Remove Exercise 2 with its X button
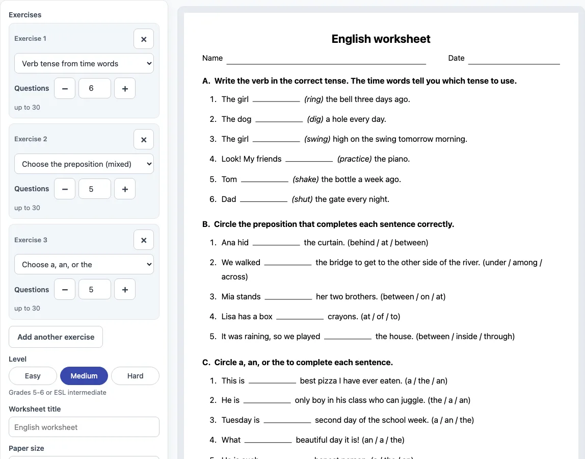585x459 pixels. pyautogui.click(x=144, y=140)
